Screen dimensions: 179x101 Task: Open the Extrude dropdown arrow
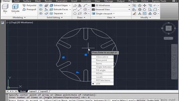coord(15,13)
